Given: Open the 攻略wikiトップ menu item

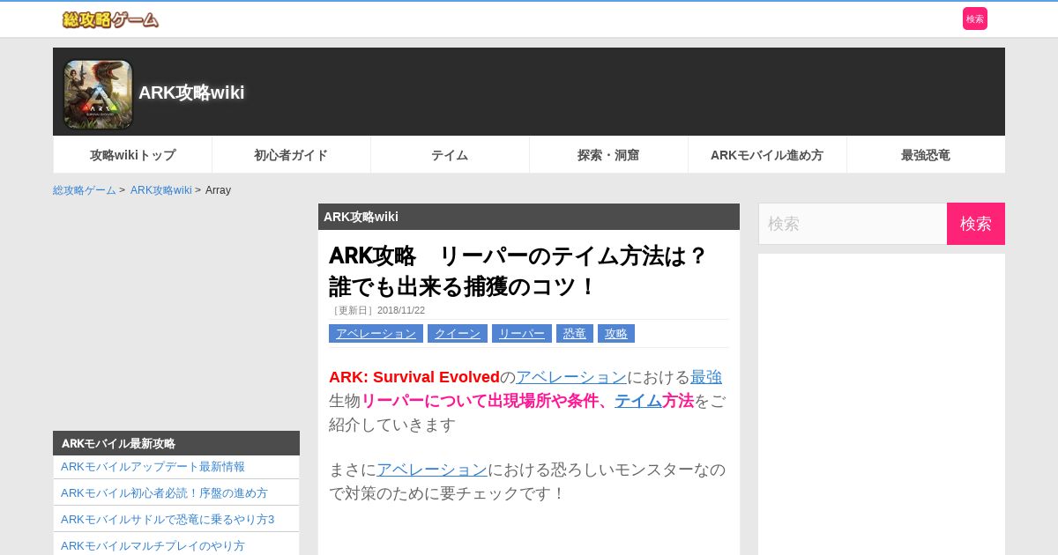Looking at the screenshot, I should pos(133,155).
